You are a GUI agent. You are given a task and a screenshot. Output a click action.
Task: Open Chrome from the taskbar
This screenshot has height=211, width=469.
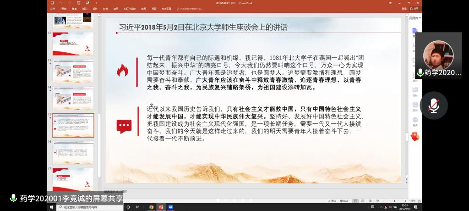coord(151,207)
